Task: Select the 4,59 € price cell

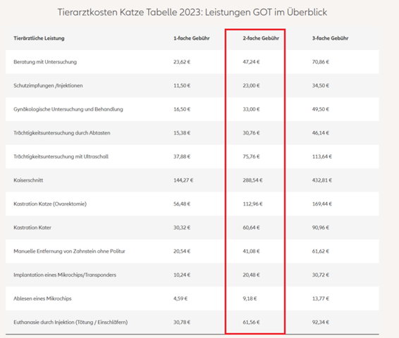Action: [180, 299]
